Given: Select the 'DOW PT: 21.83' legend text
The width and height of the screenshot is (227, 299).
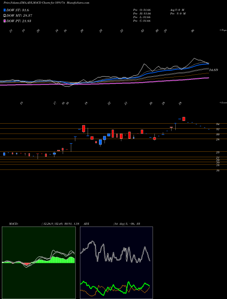Looking at the screenshot, I should pos(19,21).
